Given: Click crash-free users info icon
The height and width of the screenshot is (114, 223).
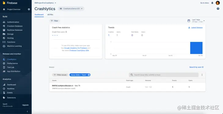Looking at the screenshot, I should pos(66,32).
